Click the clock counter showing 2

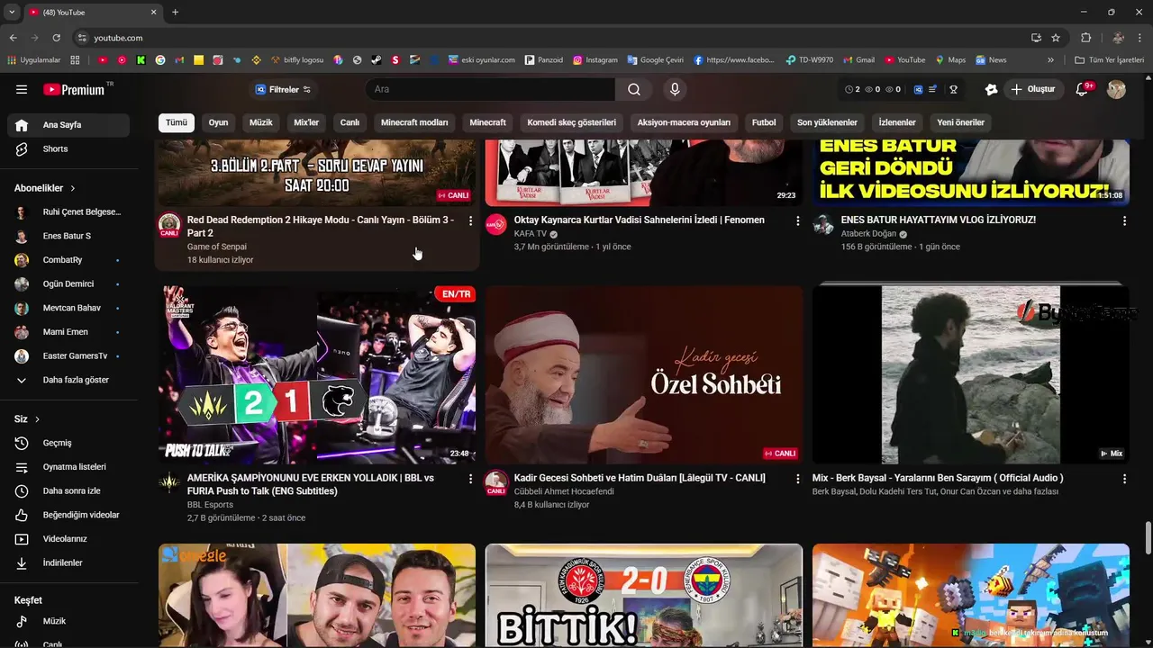pos(852,89)
